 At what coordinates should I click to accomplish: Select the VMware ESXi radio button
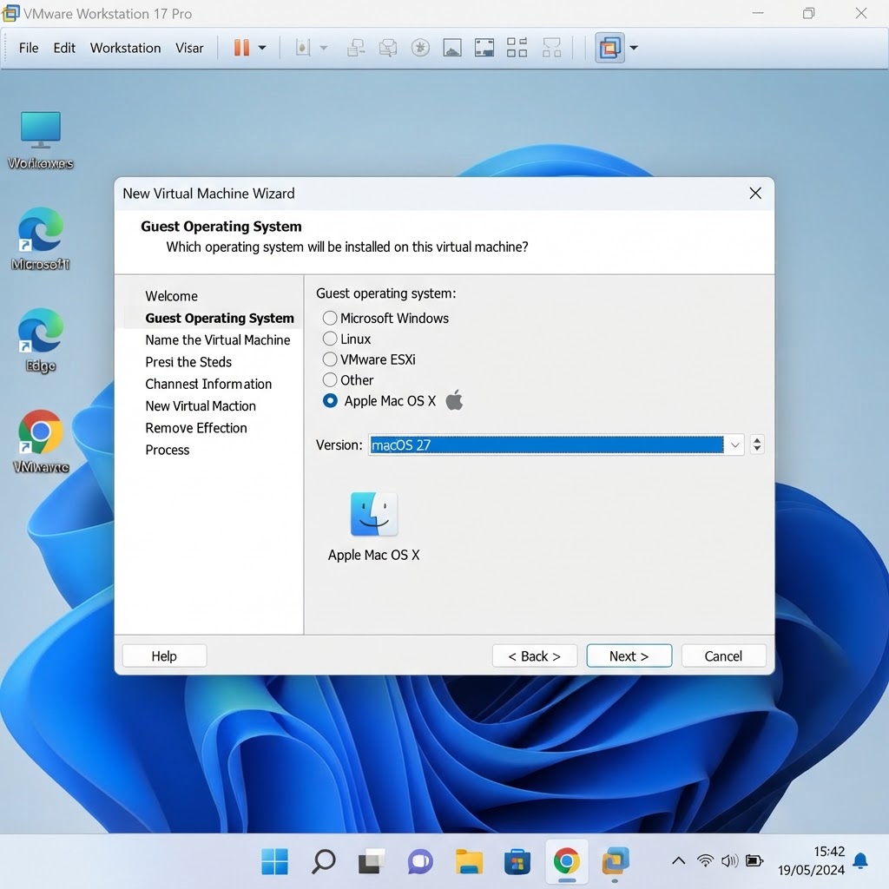[x=329, y=359]
